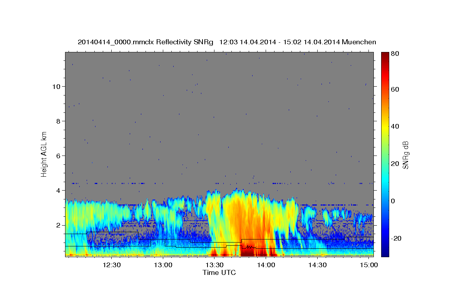
Task: Select the 14:00 time tick label
Action: tap(266, 265)
